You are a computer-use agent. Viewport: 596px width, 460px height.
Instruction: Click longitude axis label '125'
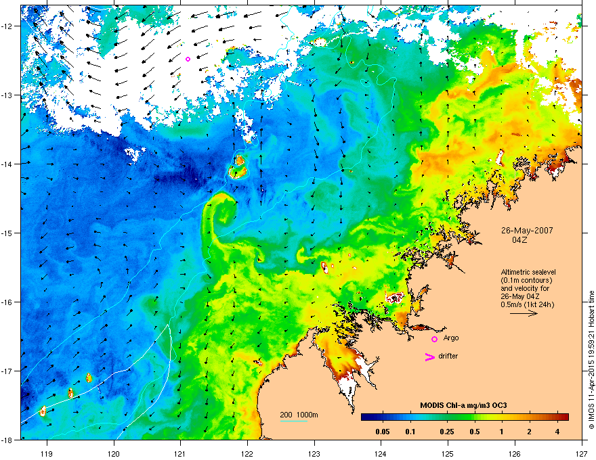(448, 453)
